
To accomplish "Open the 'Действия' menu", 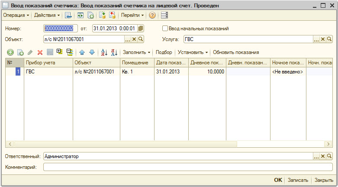I will click(x=47, y=15).
